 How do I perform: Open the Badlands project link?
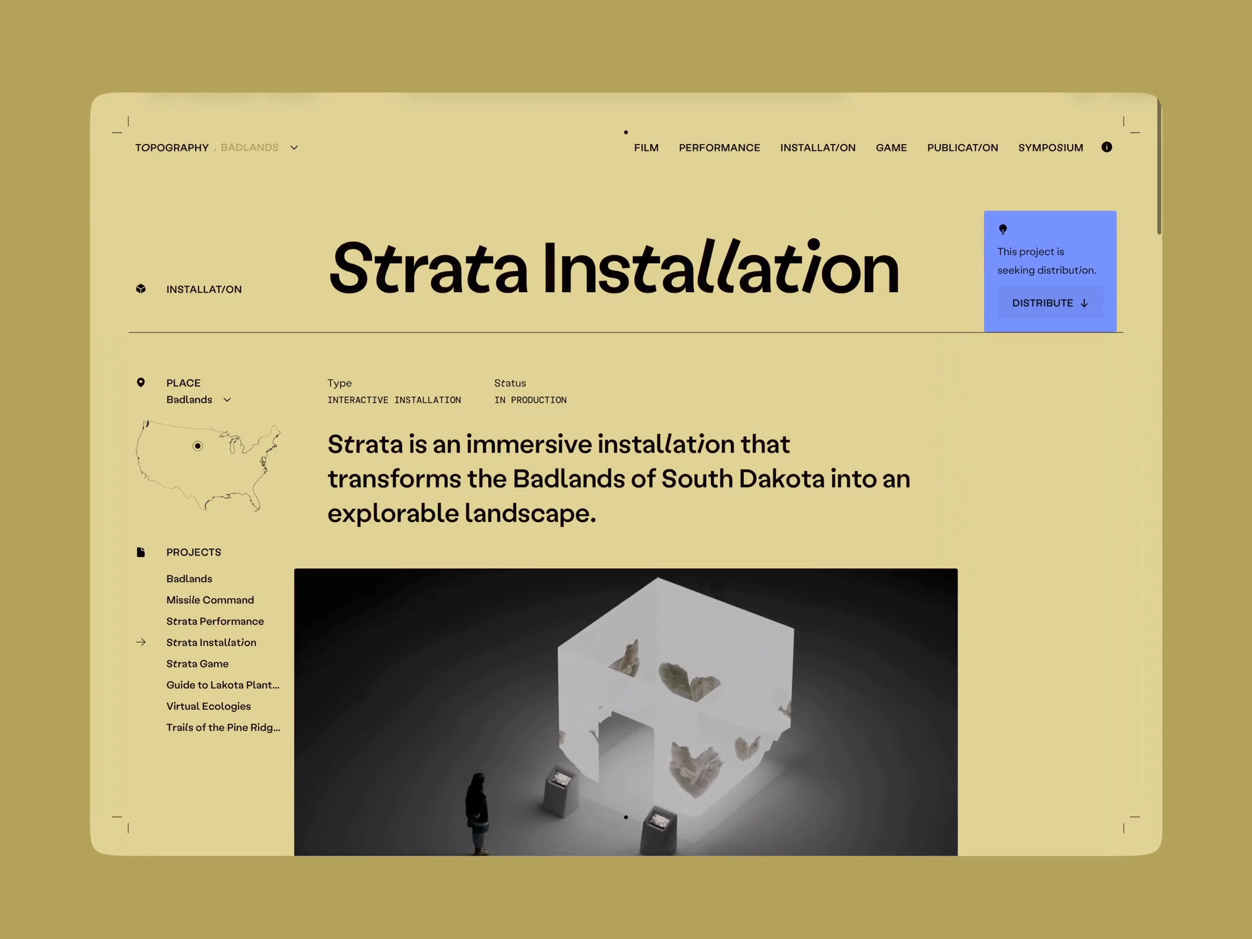click(x=189, y=579)
